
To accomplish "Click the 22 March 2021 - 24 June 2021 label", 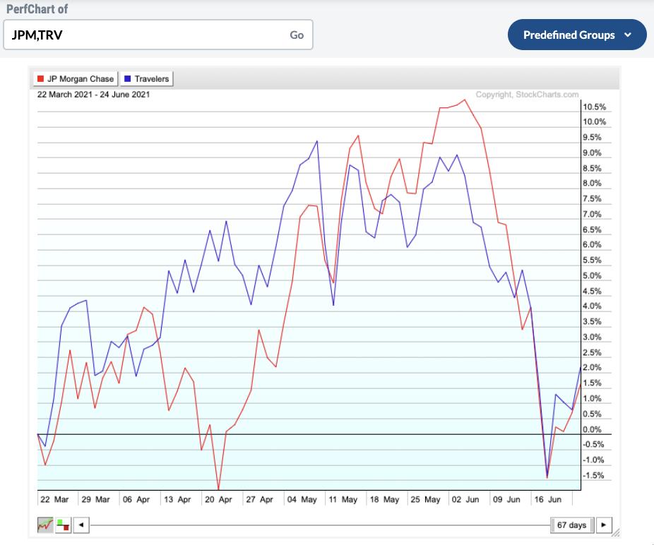I will (93, 95).
